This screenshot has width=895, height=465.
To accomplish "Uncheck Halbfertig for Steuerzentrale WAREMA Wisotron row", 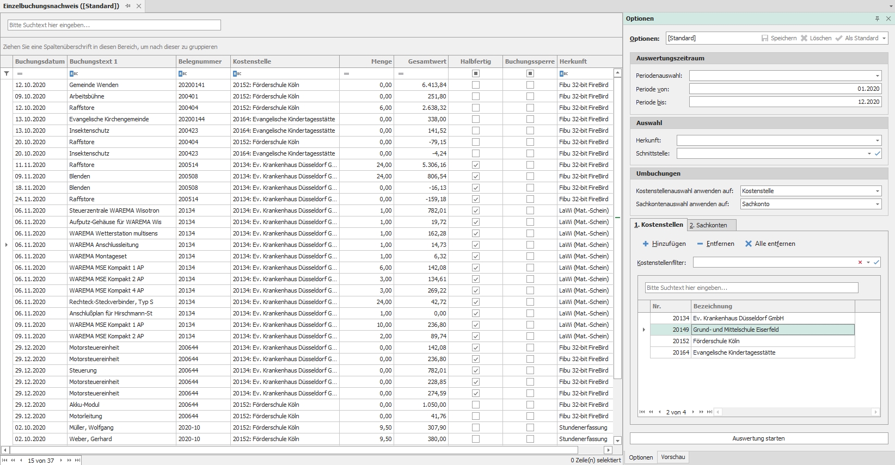I will (476, 210).
